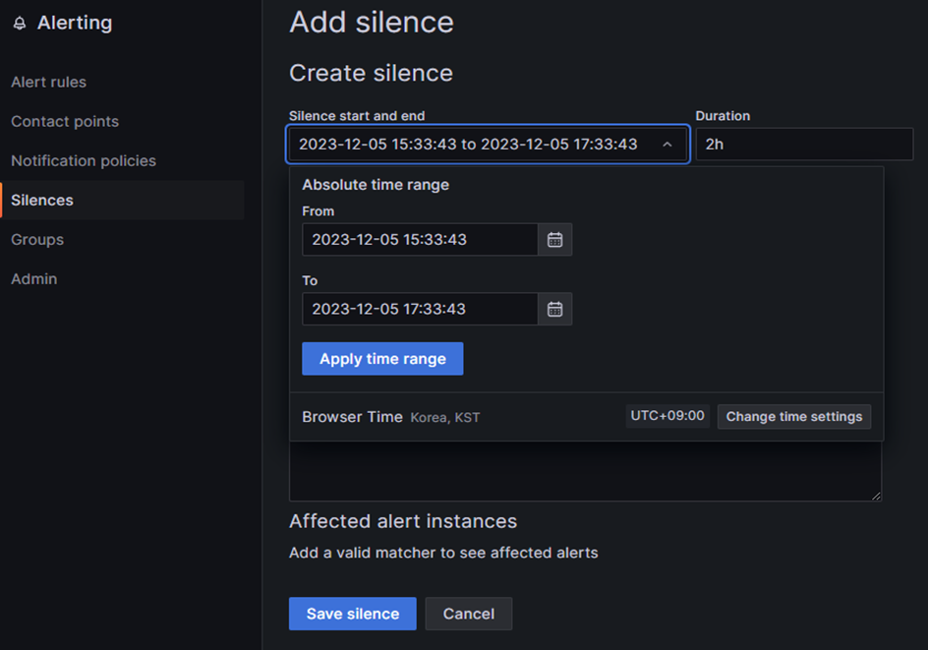Screen dimensions: 928x650
Task: Click 'Add a valid matcher' message
Action: coord(443,553)
